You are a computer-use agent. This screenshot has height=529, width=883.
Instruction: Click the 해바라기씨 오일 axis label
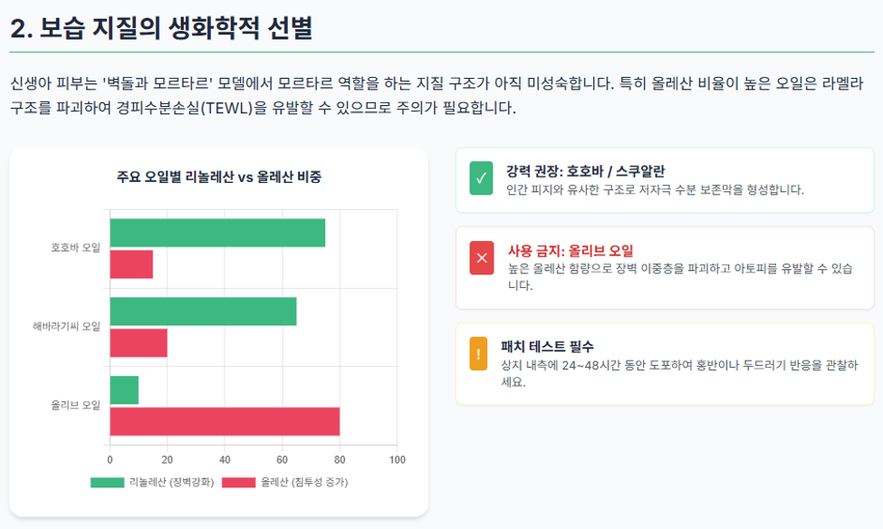66,326
